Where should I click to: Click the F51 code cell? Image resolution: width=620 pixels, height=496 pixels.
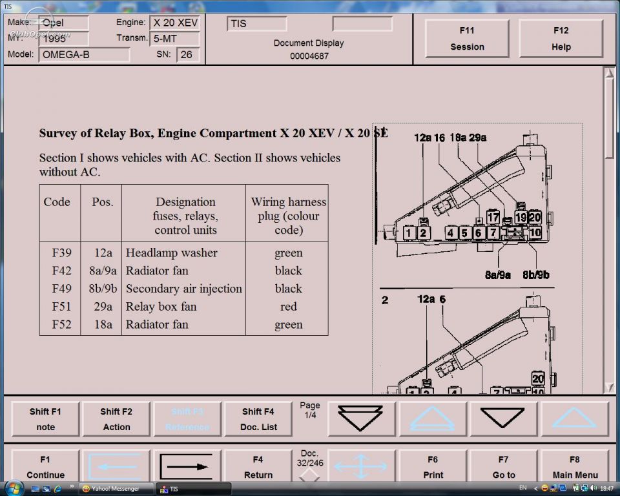click(61, 307)
